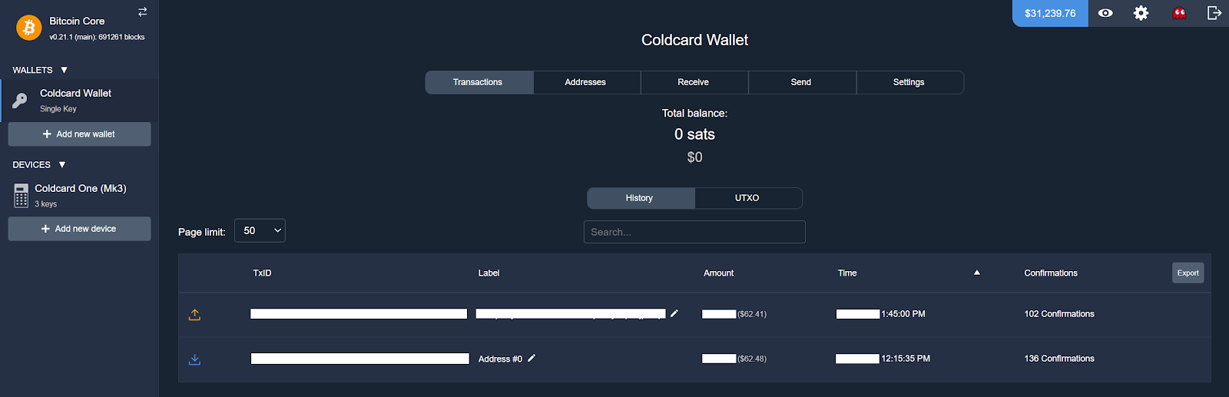1229x397 pixels.
Task: Click the Add new wallet button
Action: [x=79, y=134]
